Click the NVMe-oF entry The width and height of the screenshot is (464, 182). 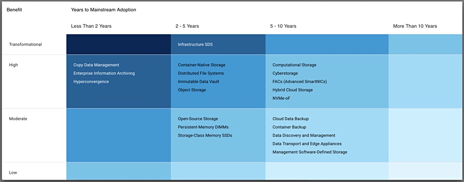281,98
